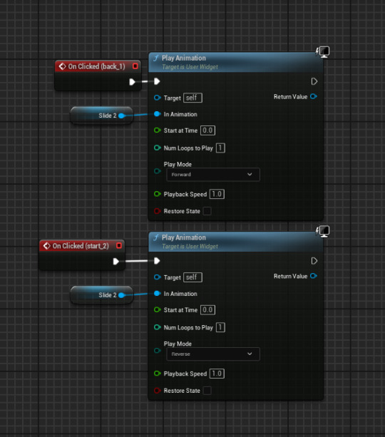The height and width of the screenshot is (437, 385).
Task: Click Start at Time field on Forward node
Action: coord(207,130)
